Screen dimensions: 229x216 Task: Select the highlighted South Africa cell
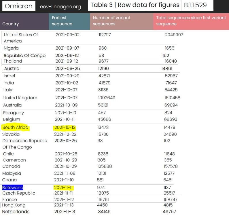tap(15, 127)
